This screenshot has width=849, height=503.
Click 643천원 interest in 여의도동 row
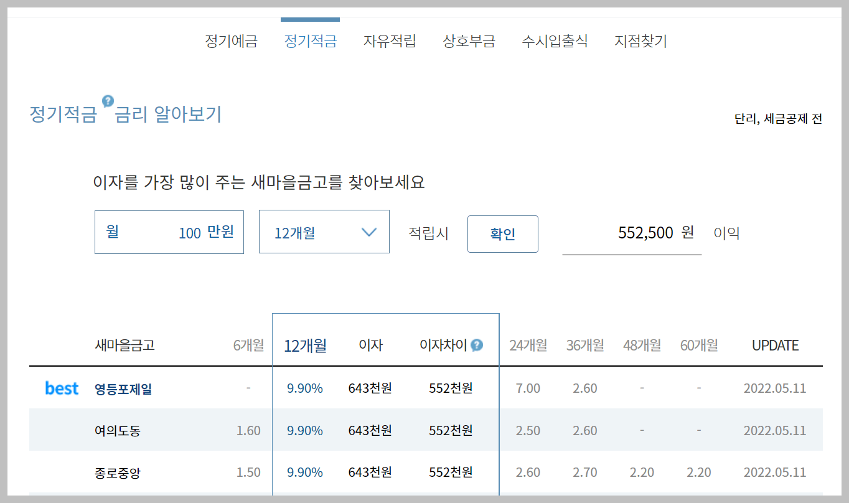[370, 431]
